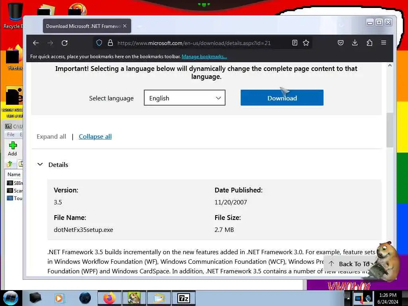Click the 2.7 MB file size
This screenshot has width=408, height=306.
[224, 230]
